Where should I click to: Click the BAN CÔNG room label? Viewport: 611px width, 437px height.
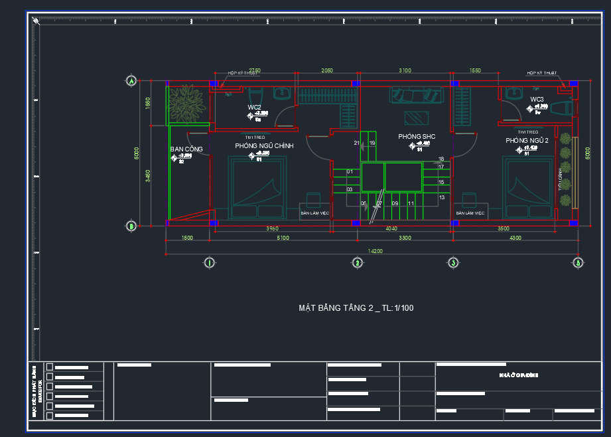(186, 149)
